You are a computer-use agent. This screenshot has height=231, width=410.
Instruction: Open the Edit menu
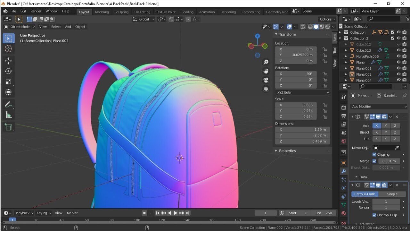[x=23, y=11]
